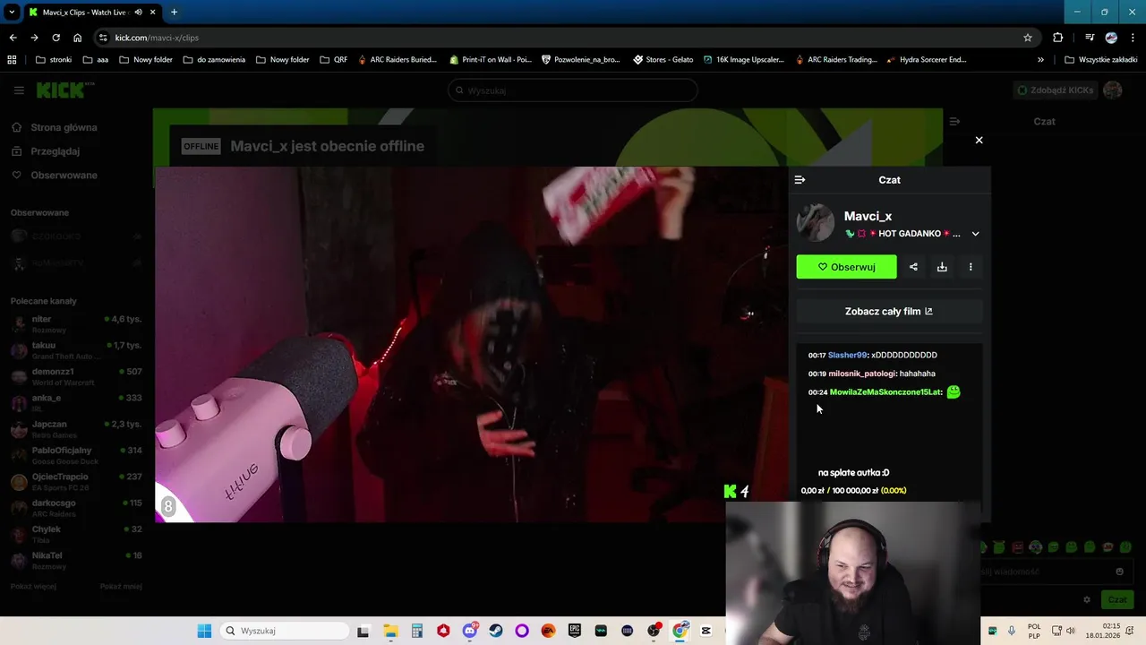Open Steam from the taskbar
The width and height of the screenshot is (1146, 645).
pos(496,631)
